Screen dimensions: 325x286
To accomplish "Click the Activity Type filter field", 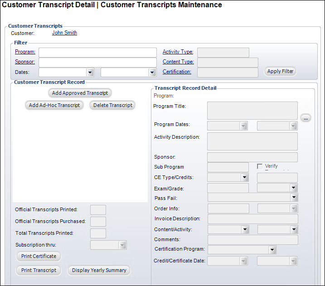I will point(223,53).
